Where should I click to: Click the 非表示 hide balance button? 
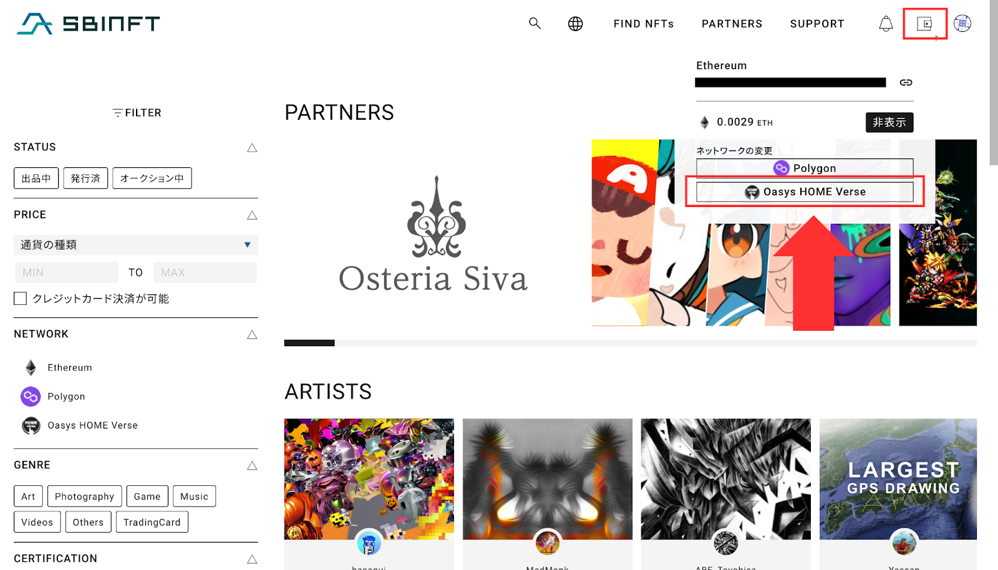point(889,122)
